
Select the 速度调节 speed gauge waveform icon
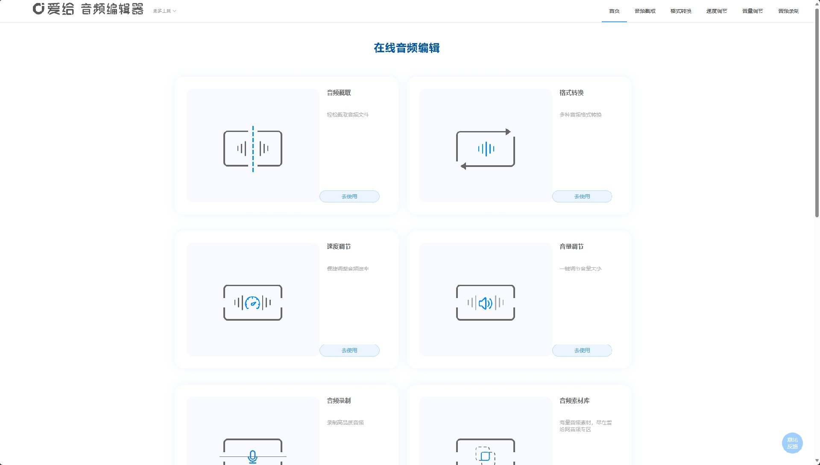pyautogui.click(x=252, y=302)
